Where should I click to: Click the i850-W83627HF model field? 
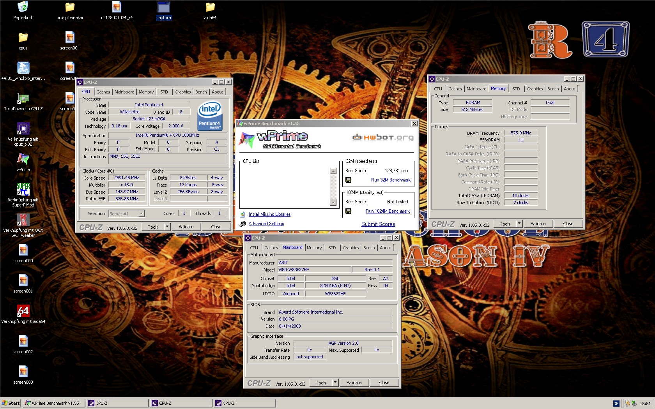point(314,270)
